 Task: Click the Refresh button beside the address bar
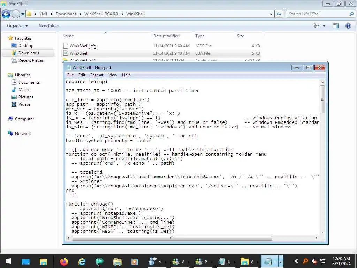click(x=279, y=14)
